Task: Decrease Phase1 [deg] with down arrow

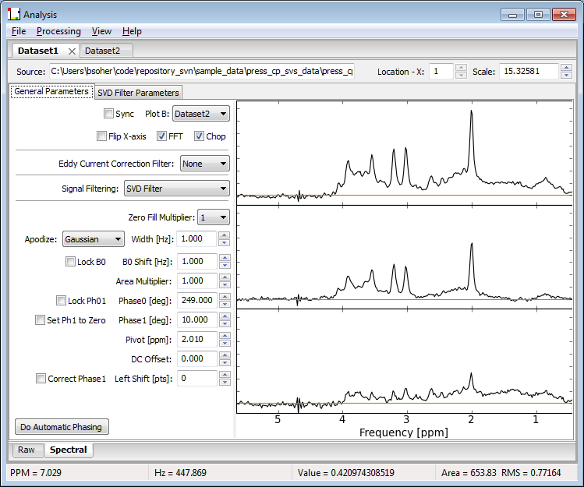Action: tap(225, 323)
